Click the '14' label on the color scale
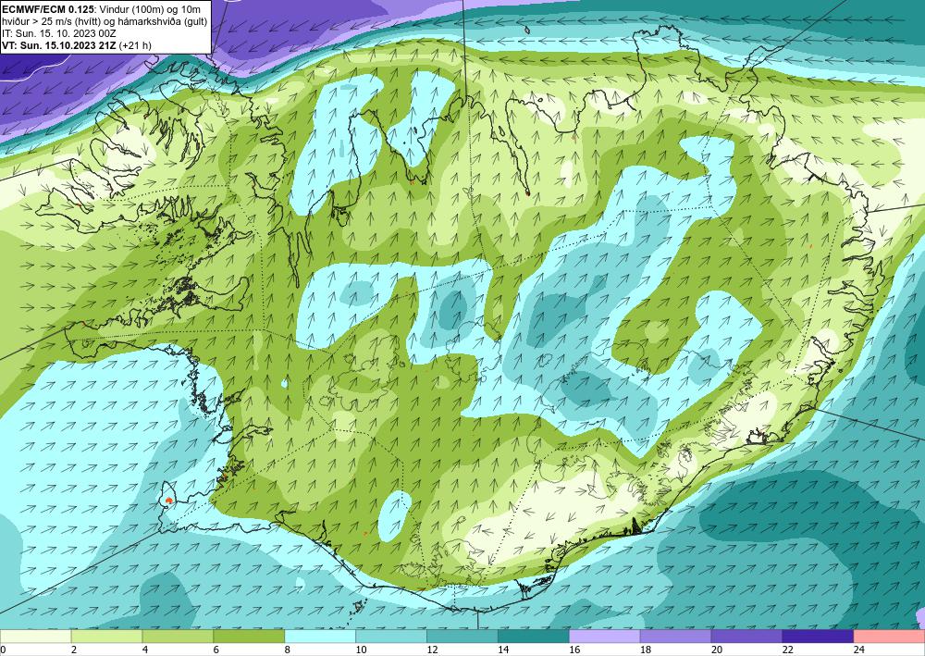Viewport: 925px width, 656px height. [x=503, y=650]
